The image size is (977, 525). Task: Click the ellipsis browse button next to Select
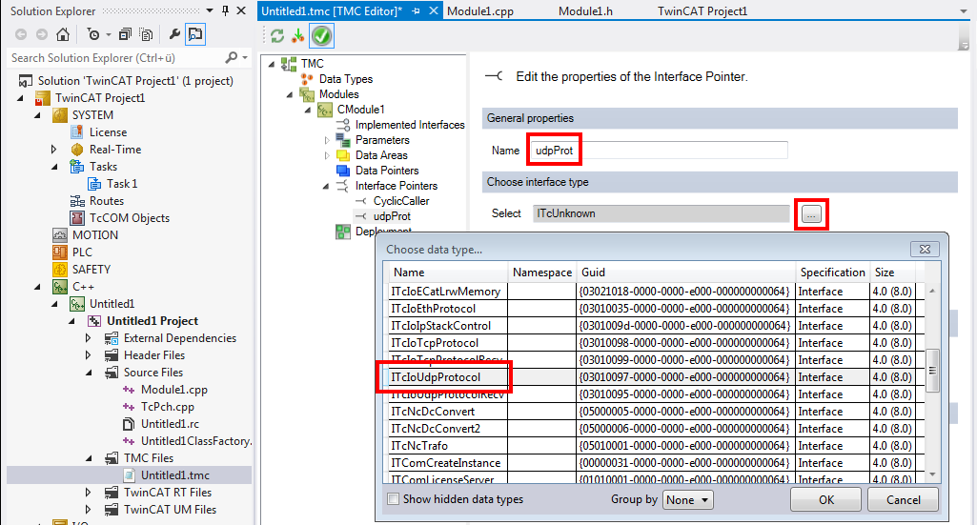click(811, 214)
